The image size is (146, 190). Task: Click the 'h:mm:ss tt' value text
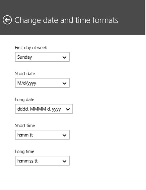[28, 161]
